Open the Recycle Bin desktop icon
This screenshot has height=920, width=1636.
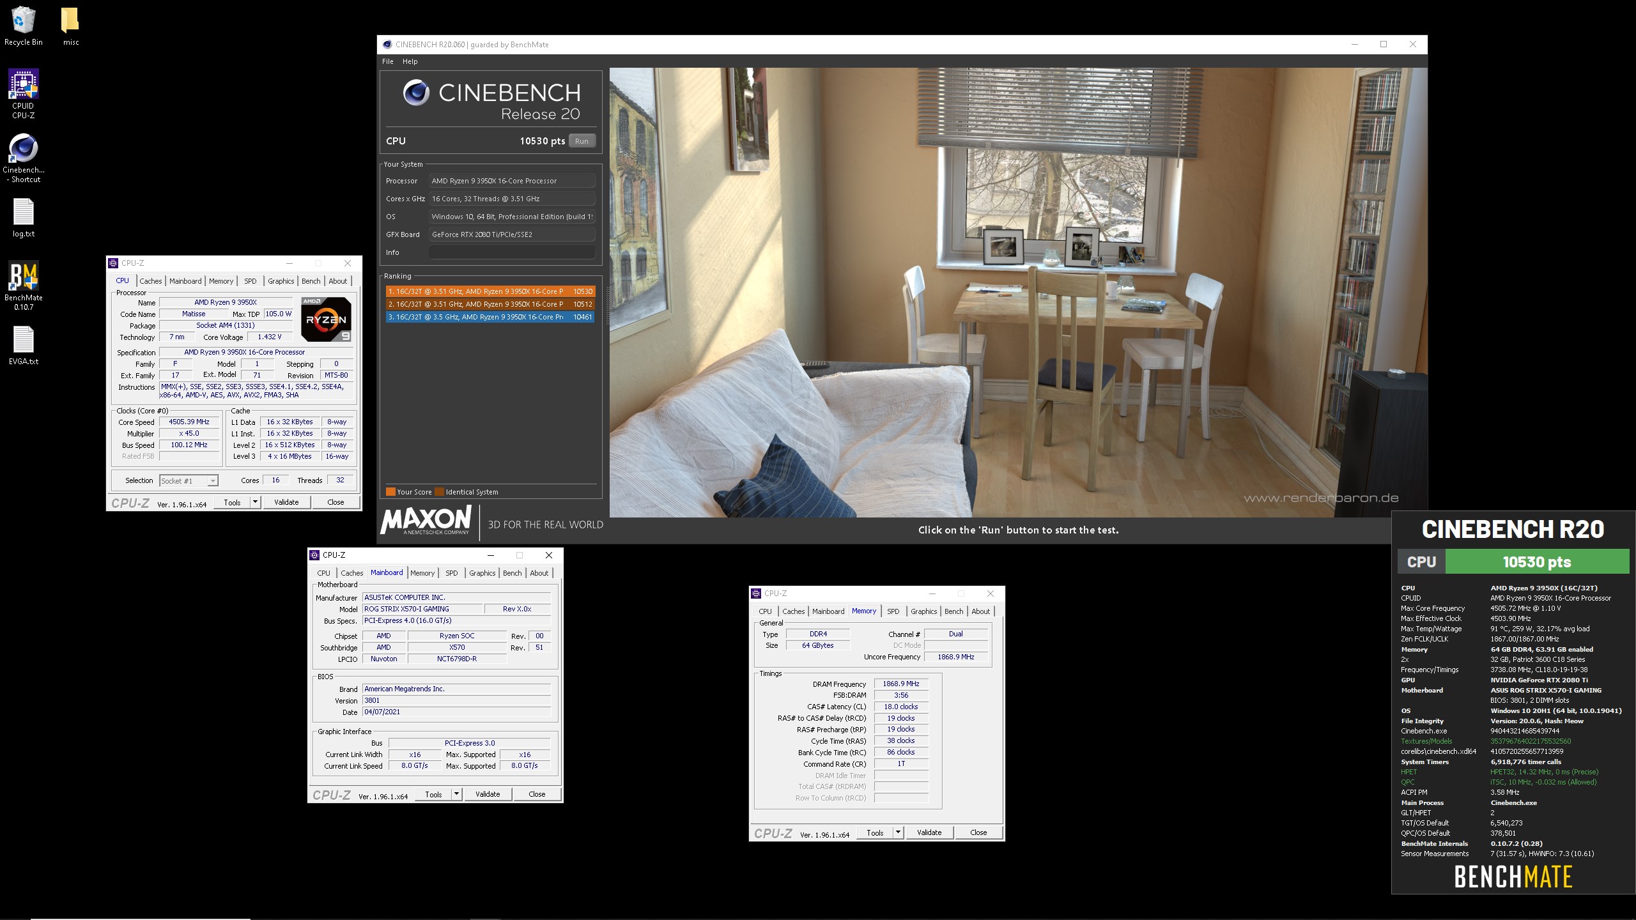(24, 26)
